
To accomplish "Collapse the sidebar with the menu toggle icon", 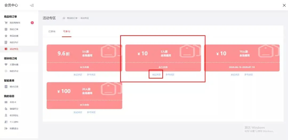I will [32, 5].
